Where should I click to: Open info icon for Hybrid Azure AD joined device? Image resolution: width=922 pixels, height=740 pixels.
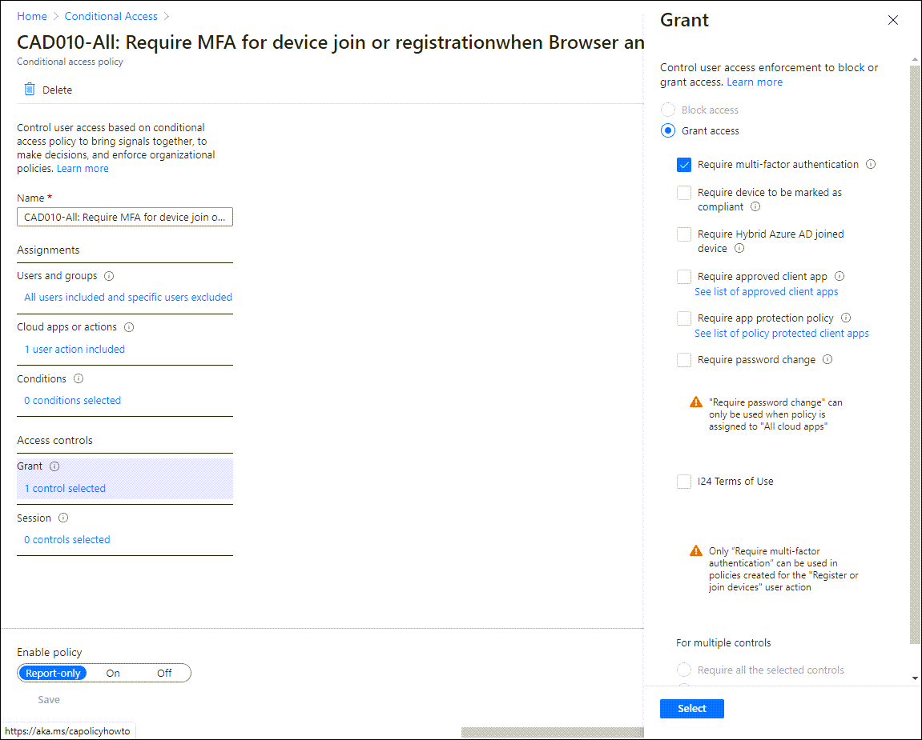[x=739, y=249]
